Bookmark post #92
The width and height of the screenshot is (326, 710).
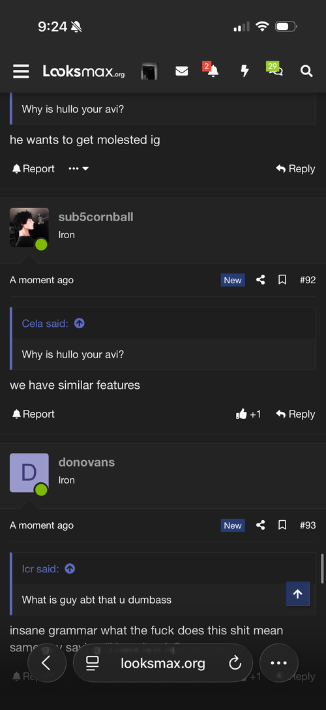coord(282,280)
